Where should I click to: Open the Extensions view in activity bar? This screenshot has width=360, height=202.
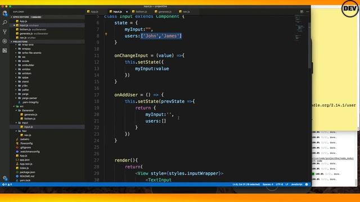point(4,50)
